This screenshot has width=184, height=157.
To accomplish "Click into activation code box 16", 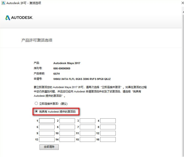I will tap(108, 140).
